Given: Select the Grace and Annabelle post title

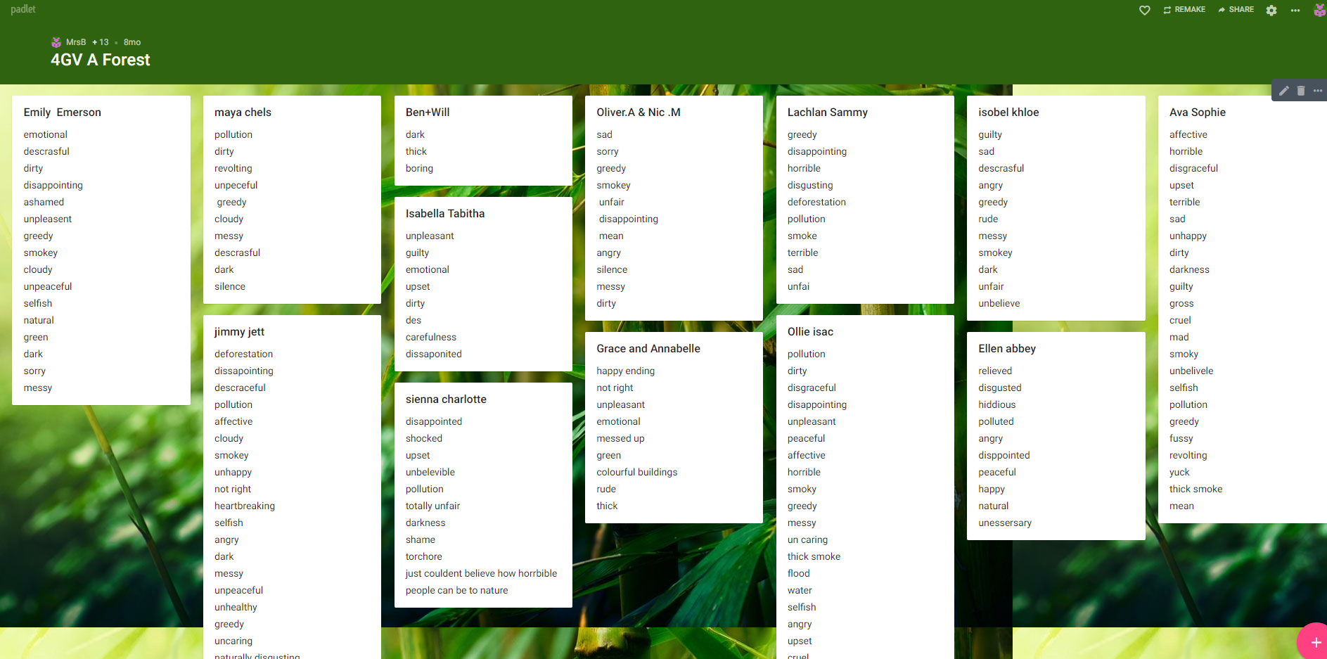Looking at the screenshot, I should click(648, 349).
